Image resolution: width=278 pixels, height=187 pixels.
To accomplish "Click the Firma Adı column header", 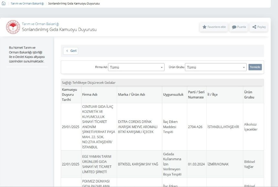I will point(99,95).
